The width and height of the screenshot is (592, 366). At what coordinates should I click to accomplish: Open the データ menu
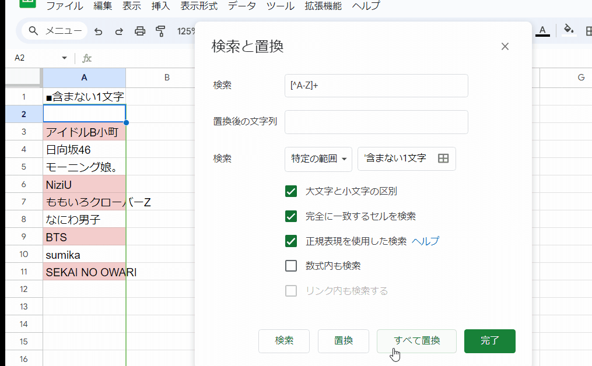(x=241, y=6)
